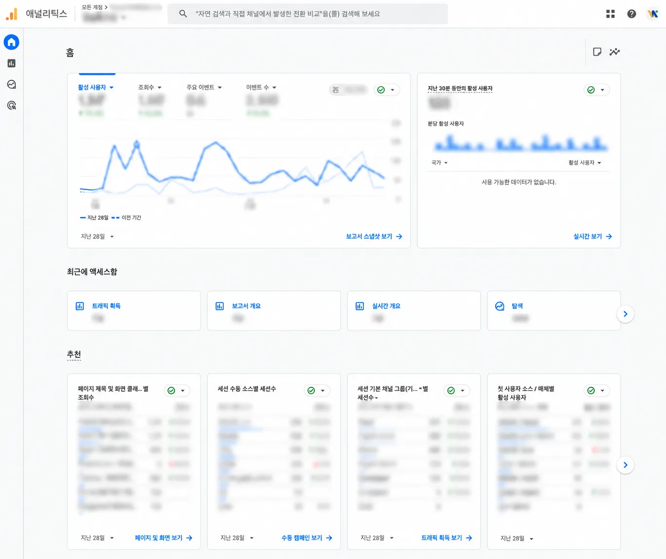The width and height of the screenshot is (666, 559).
Task: Open the Help question mark icon
Action: pos(631,14)
